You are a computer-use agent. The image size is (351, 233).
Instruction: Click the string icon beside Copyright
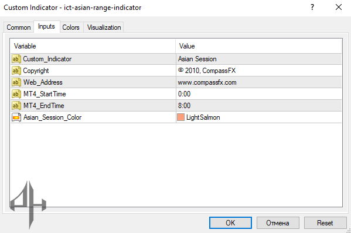(16, 71)
